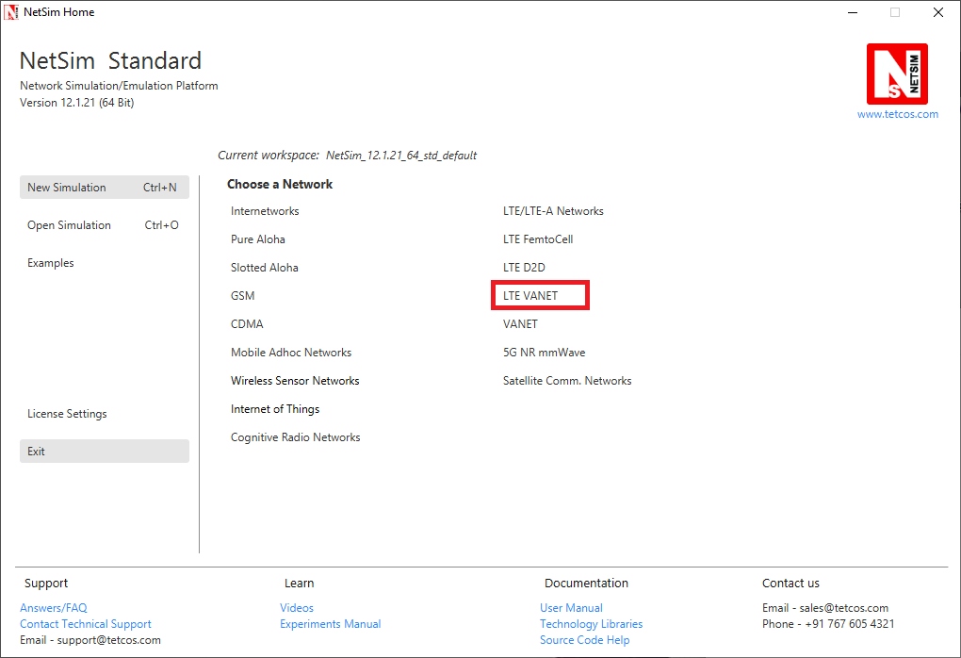Choose the 5G NR mmWave network
Image resolution: width=961 pixels, height=658 pixels.
click(544, 352)
